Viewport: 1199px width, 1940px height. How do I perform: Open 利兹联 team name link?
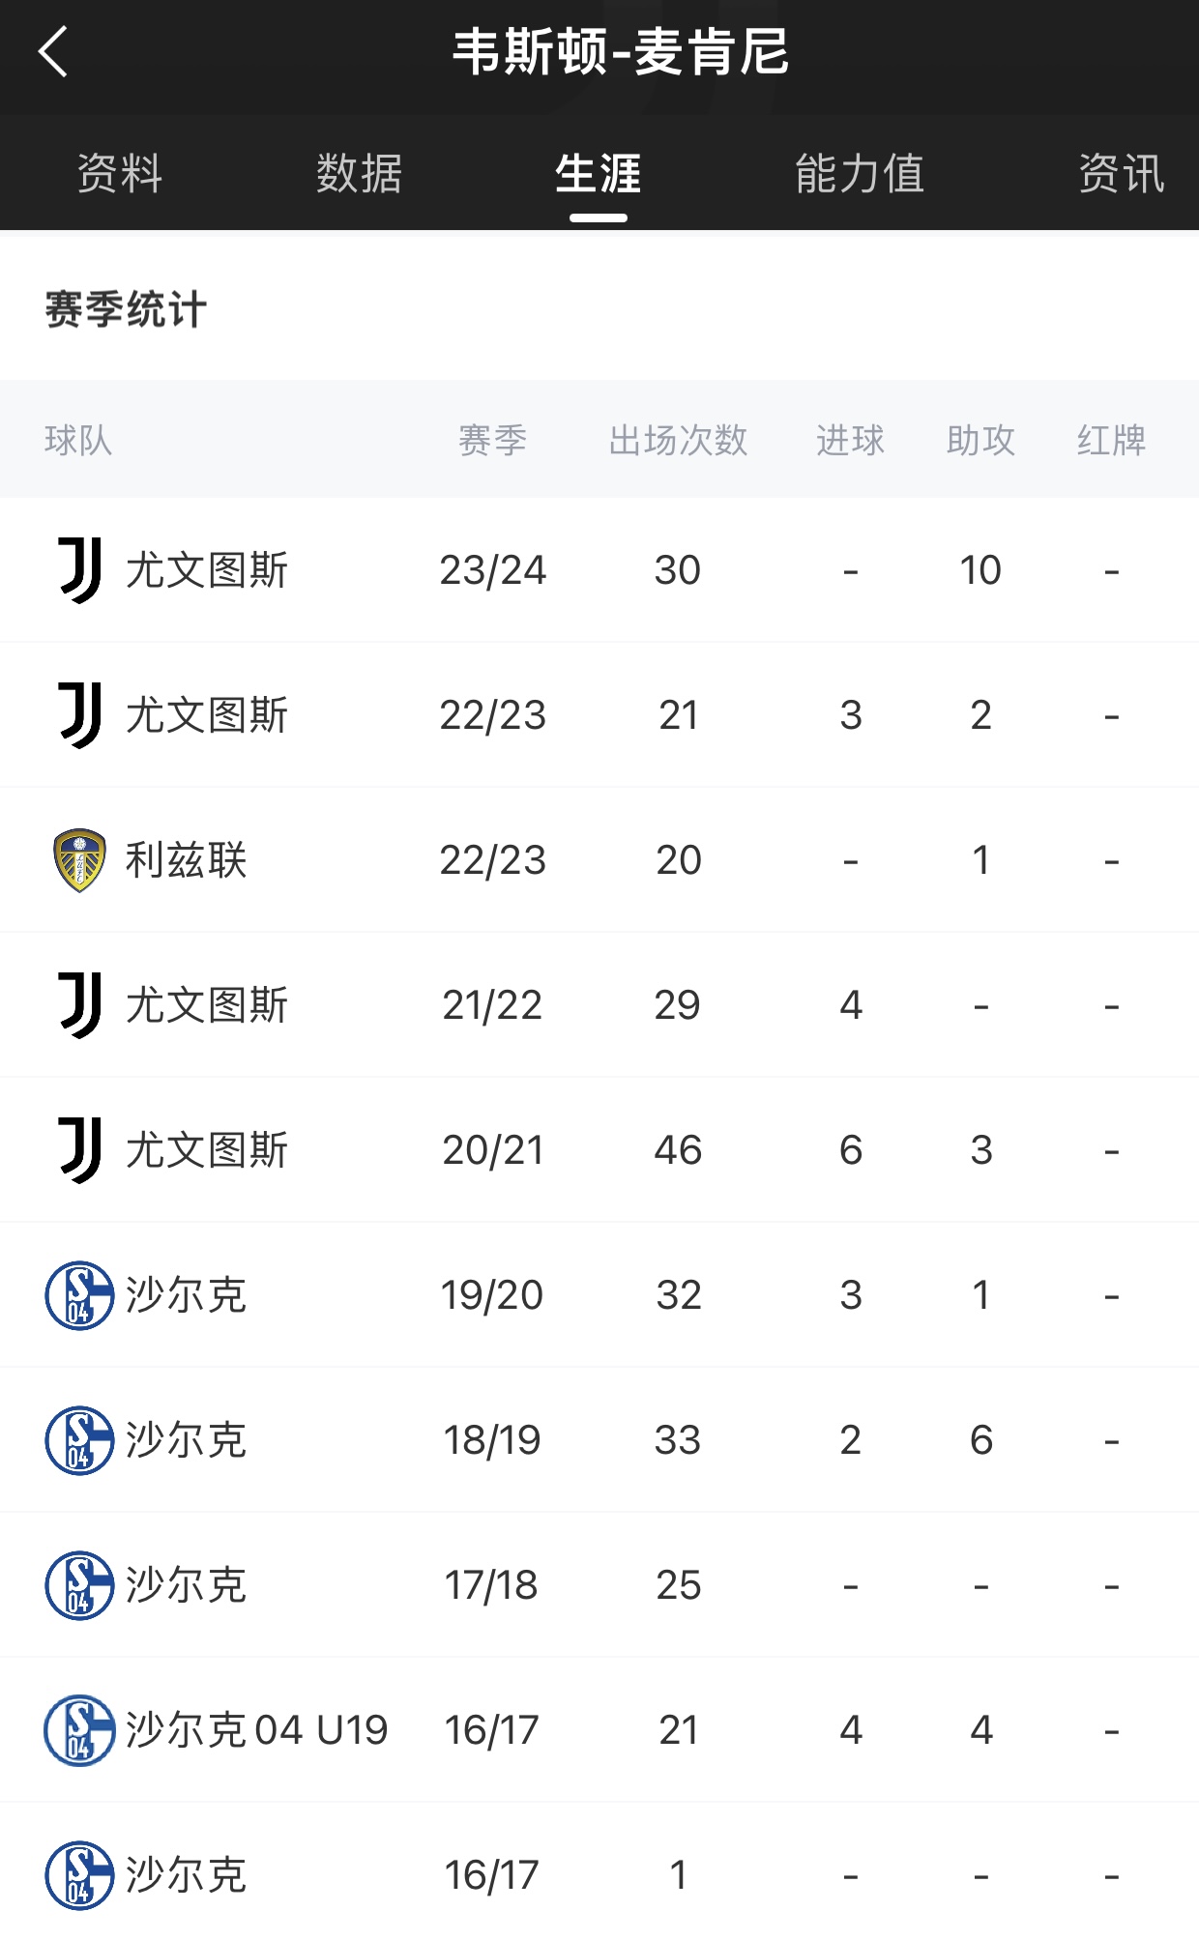click(187, 860)
